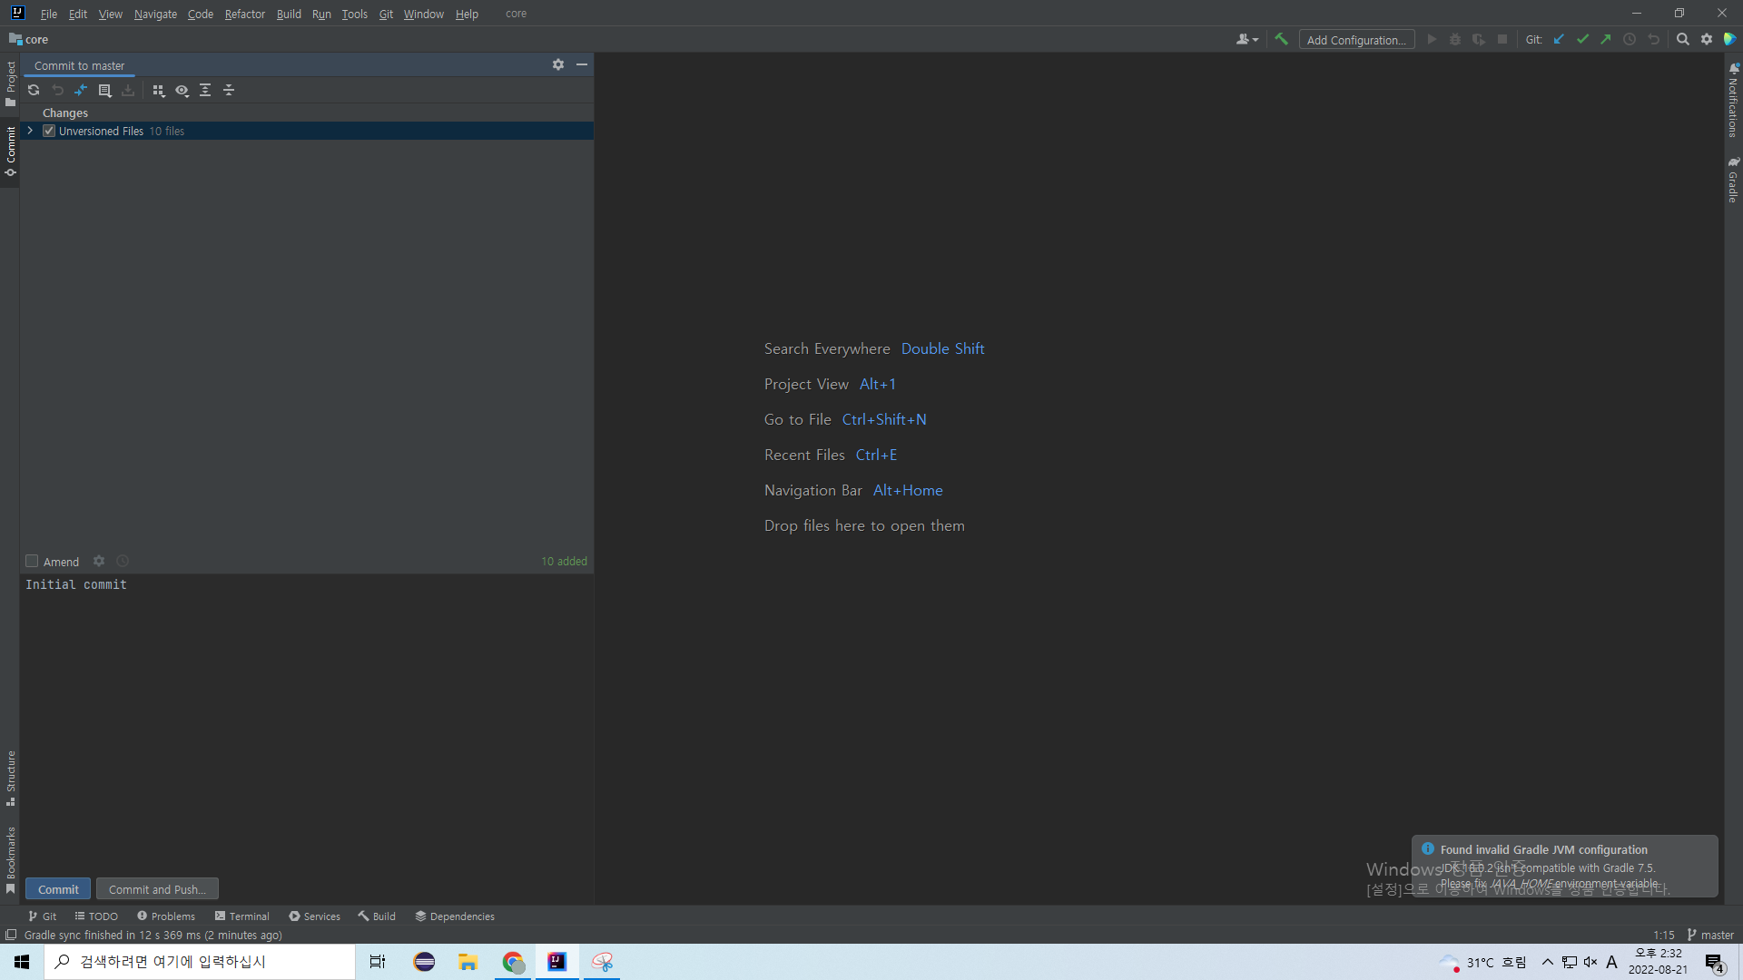
Task: Open the Changelists icon in commit toolbar
Action: (x=104, y=90)
